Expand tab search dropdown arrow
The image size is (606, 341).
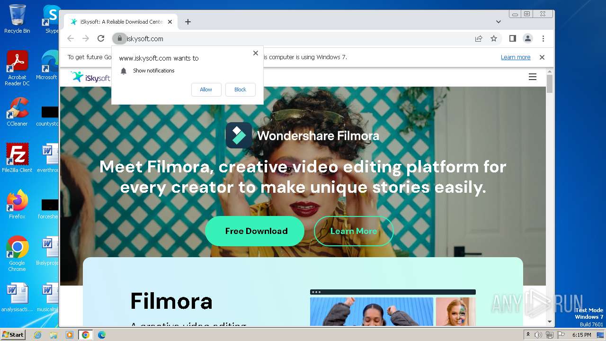[x=499, y=22]
